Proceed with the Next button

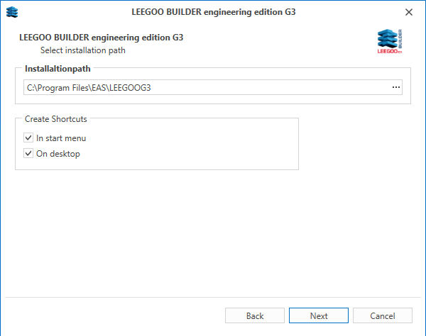(x=319, y=315)
